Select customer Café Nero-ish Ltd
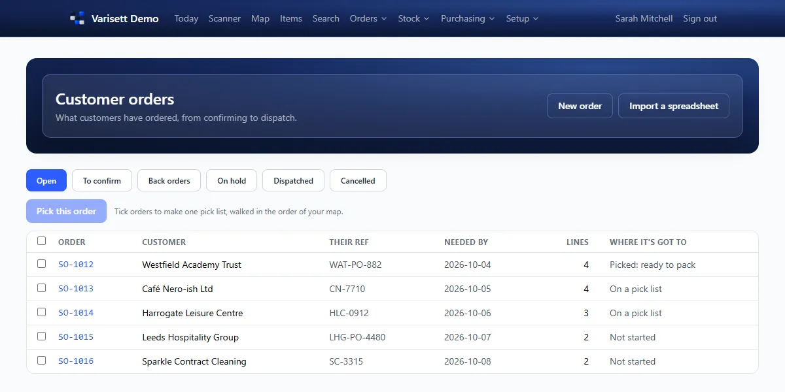The width and height of the screenshot is (785, 392). click(177, 289)
